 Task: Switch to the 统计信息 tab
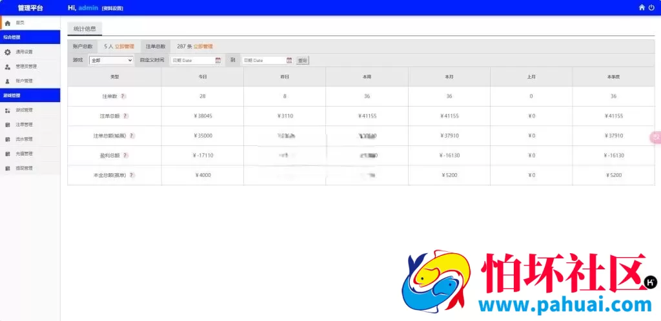(85, 28)
